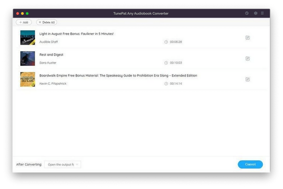Click the 'Rest and Digest' title

[51, 55]
